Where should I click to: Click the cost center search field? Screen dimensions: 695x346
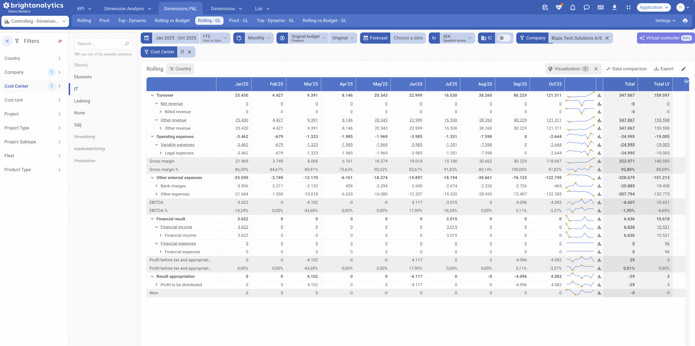coord(100,44)
